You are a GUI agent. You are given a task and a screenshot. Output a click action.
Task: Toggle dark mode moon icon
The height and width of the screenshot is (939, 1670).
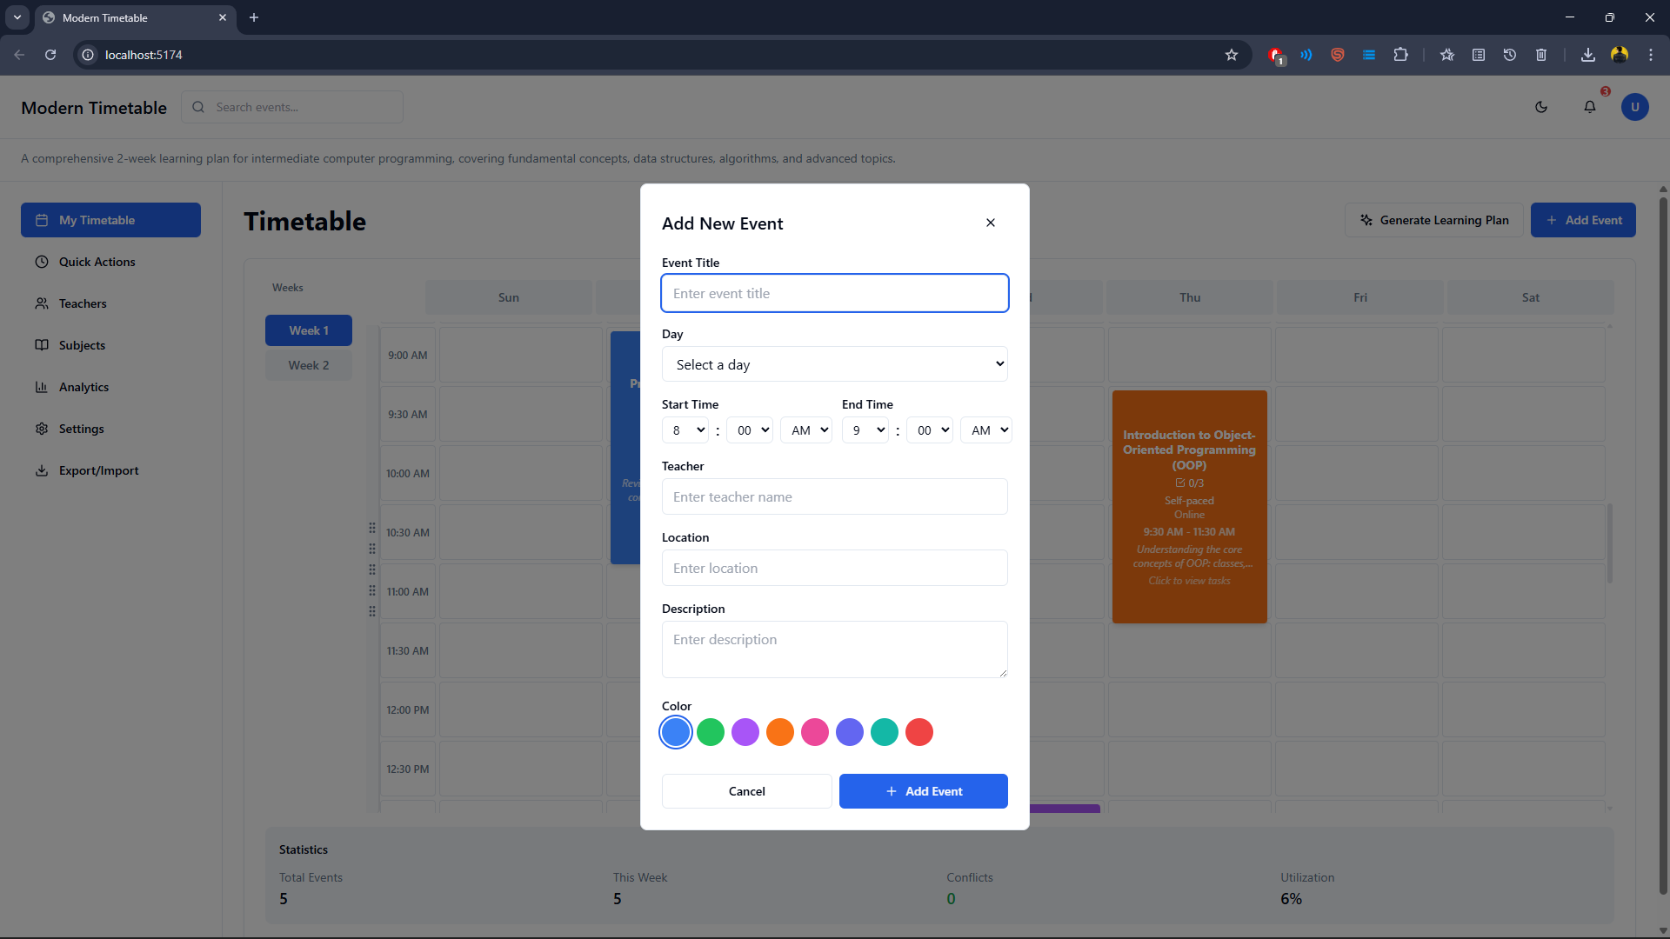(1541, 107)
